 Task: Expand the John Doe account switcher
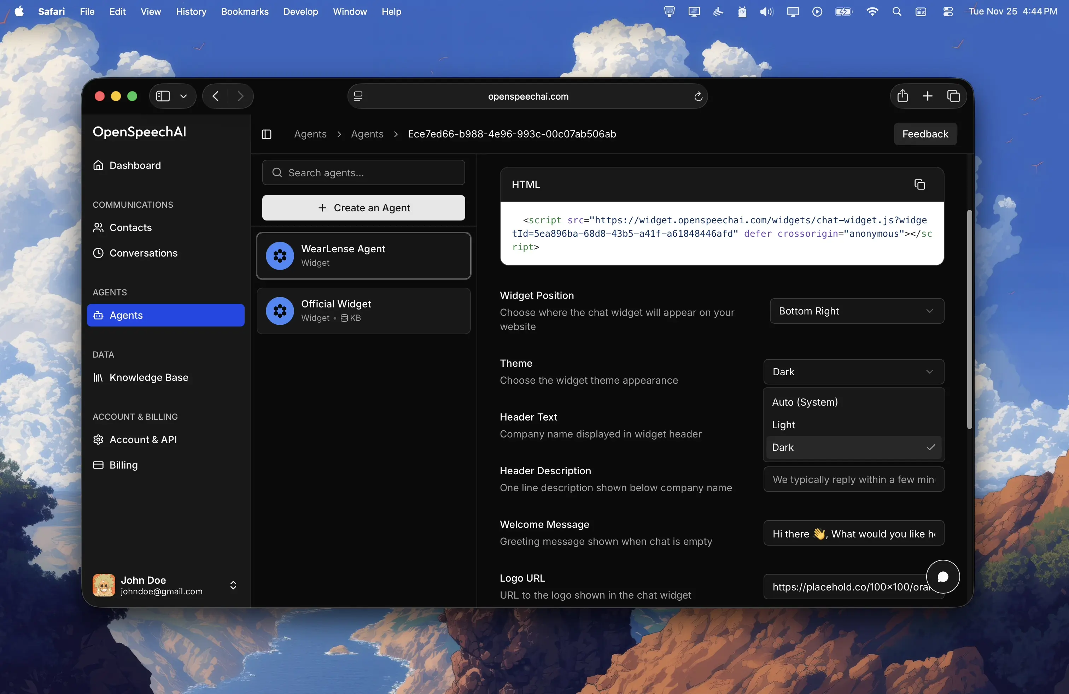coord(233,585)
